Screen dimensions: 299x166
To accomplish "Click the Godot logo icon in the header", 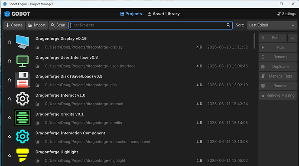I will [7, 14].
